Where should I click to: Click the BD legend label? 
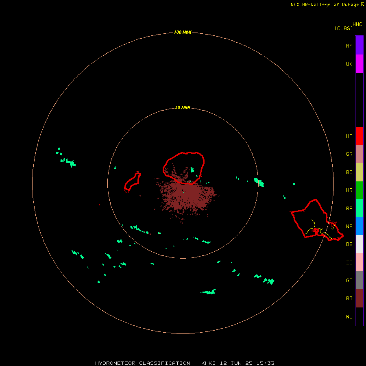tap(349, 172)
